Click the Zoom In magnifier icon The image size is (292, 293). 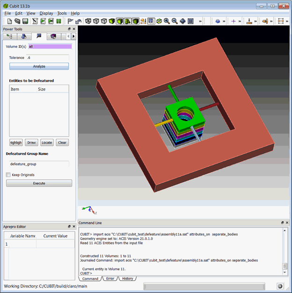167,21
